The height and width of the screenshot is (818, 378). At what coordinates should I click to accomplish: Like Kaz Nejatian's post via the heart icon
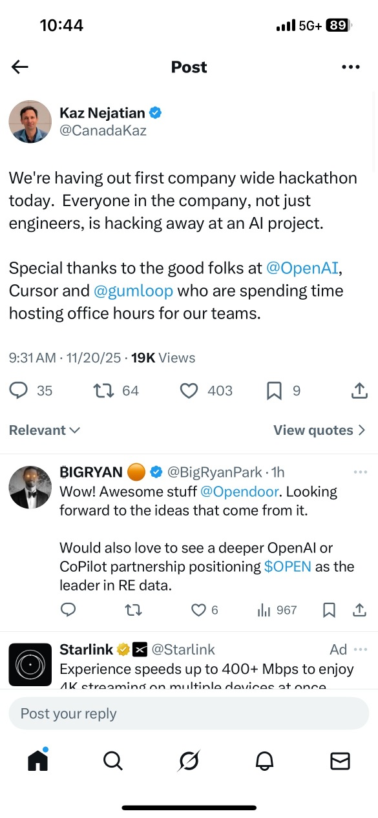point(189,390)
